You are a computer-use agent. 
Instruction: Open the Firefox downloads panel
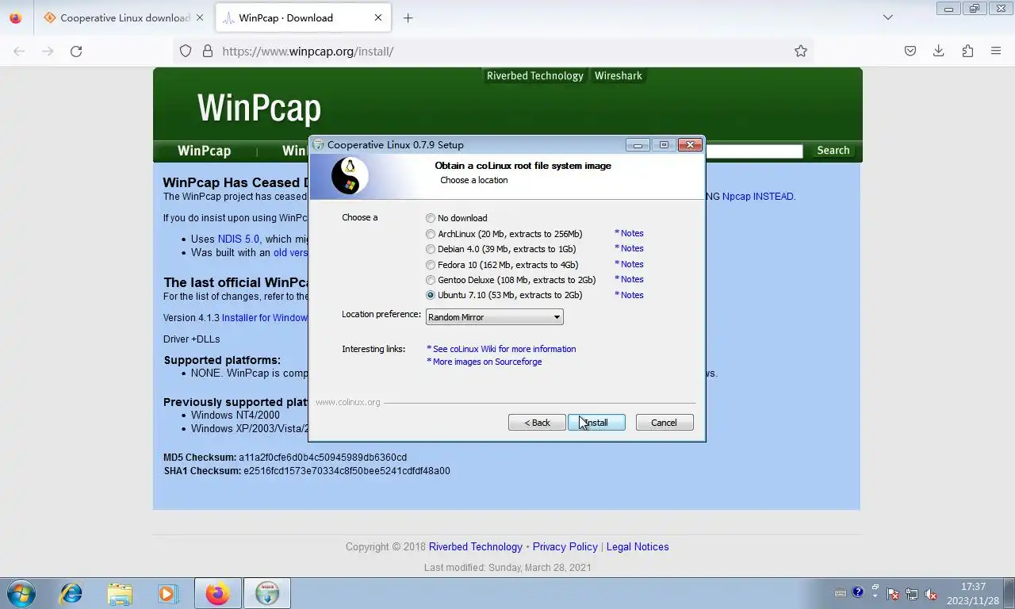point(939,51)
